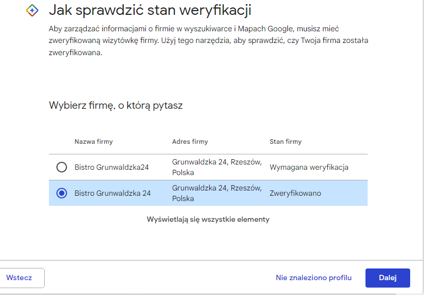Click the Wybierz firmę, o którą pytasz heading

(116, 106)
